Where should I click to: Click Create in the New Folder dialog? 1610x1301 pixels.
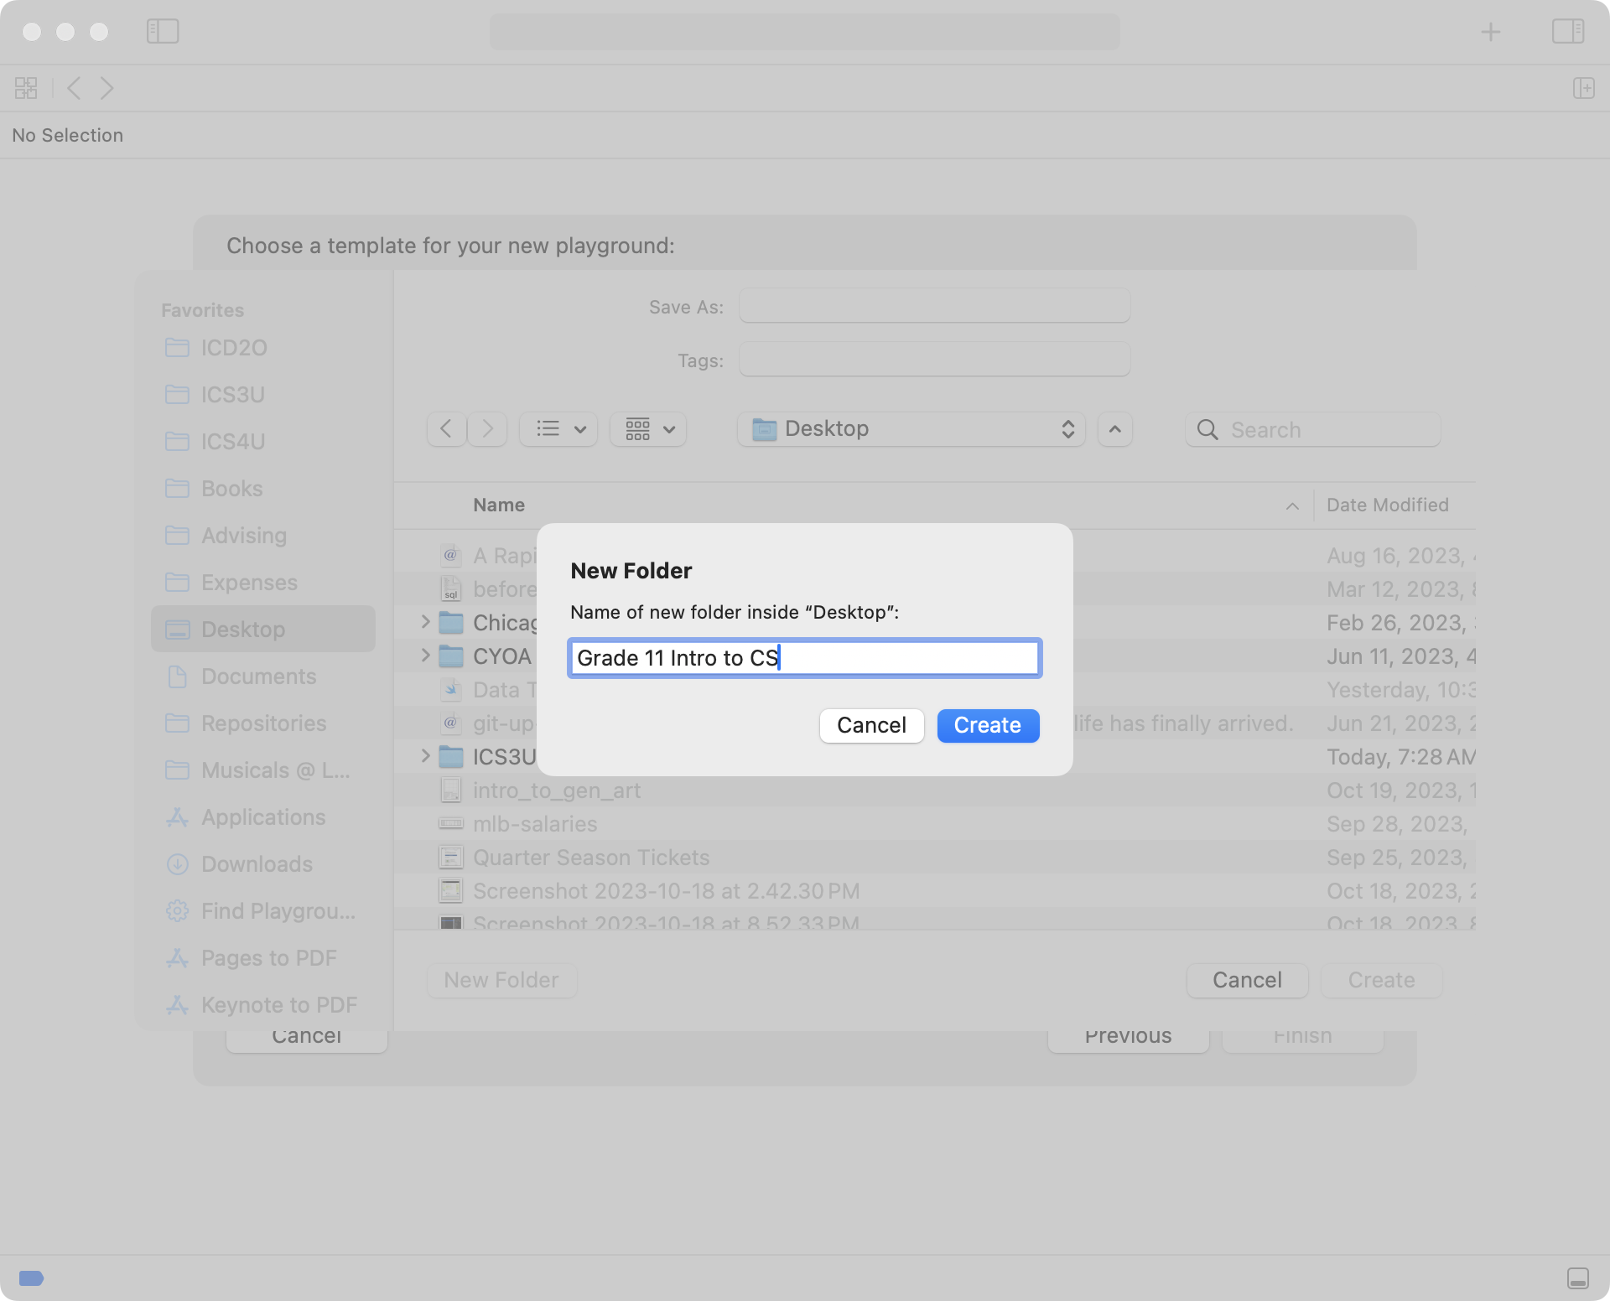point(987,725)
